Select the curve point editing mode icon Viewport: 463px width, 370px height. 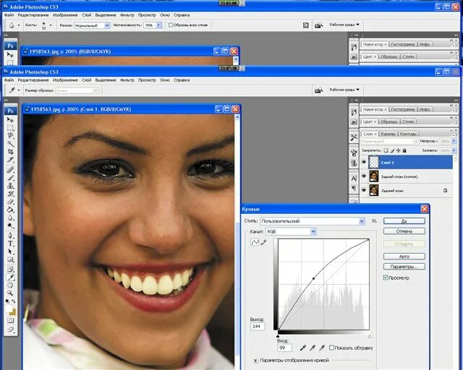(x=255, y=242)
